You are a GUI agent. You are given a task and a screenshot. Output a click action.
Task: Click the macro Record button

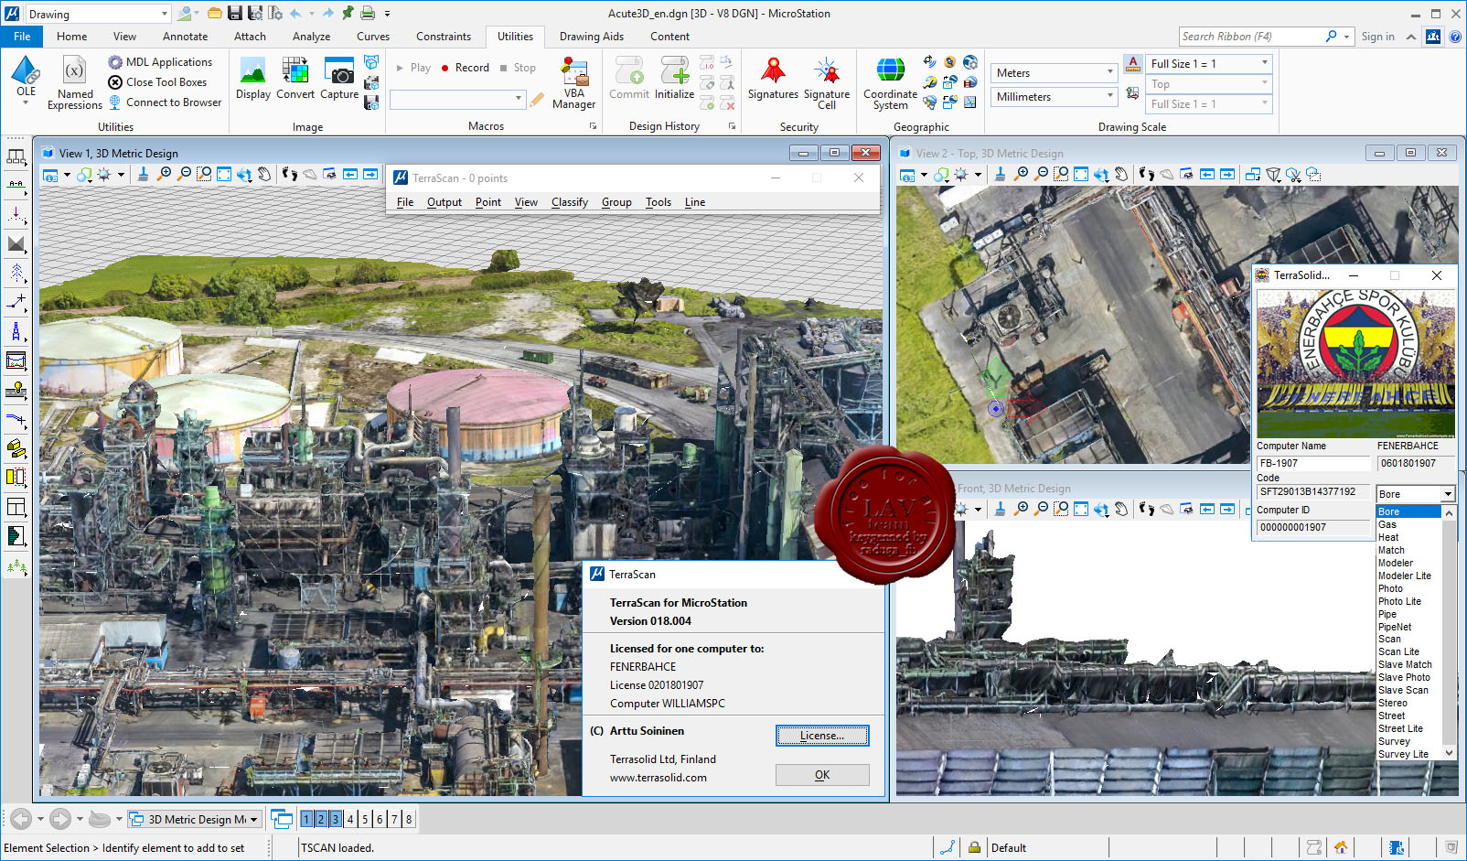point(465,68)
